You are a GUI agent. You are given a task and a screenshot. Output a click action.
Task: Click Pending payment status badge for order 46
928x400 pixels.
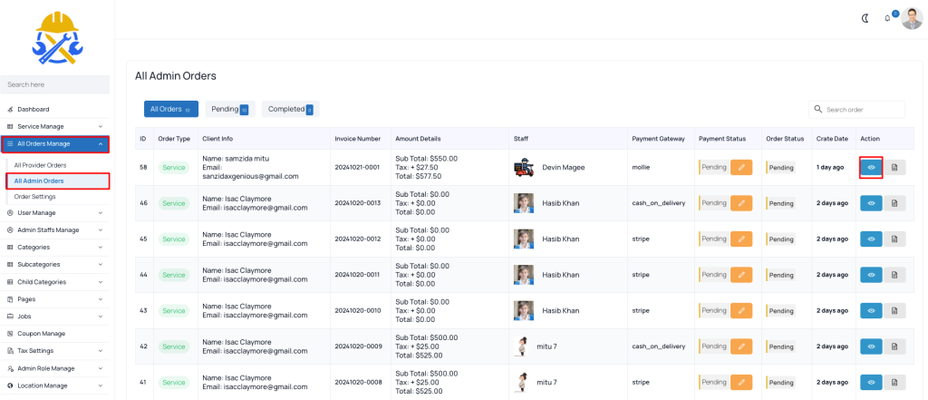coord(713,203)
